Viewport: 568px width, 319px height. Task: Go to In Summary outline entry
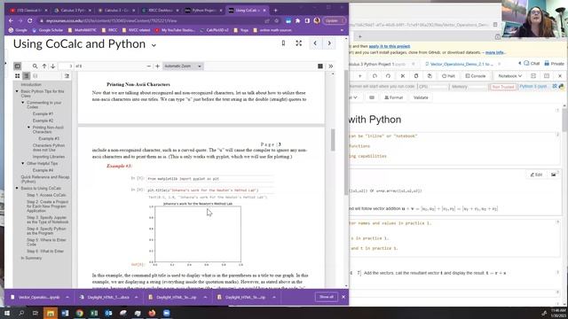pos(31,258)
